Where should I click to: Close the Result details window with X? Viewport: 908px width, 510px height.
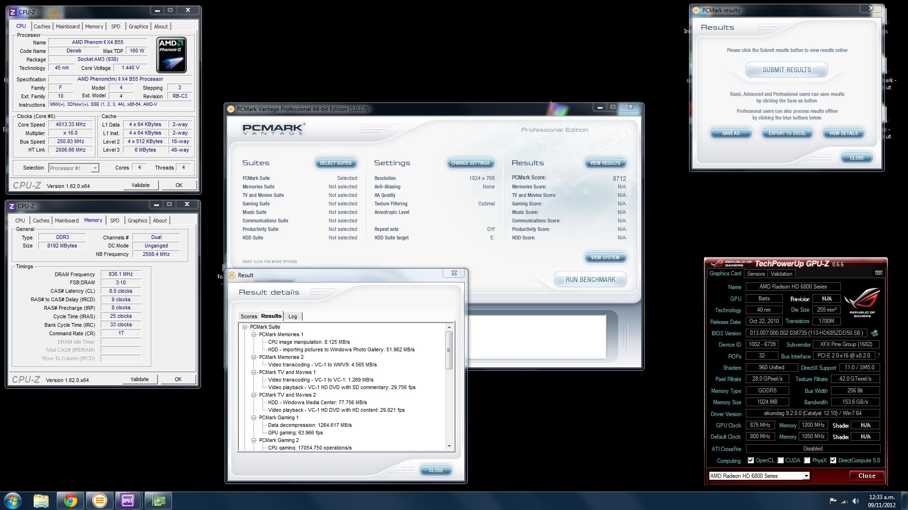(x=454, y=273)
